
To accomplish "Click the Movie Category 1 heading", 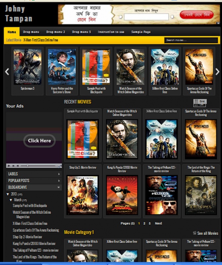I will [79, 232].
